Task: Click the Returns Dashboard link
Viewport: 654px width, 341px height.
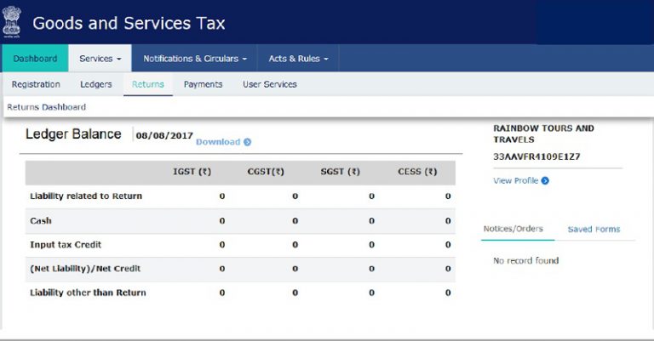Action: (x=47, y=107)
